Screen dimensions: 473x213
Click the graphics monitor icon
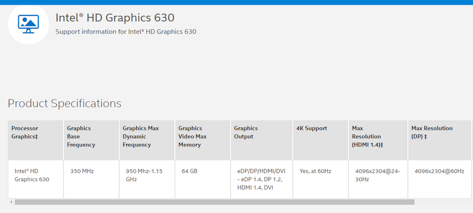[28, 24]
